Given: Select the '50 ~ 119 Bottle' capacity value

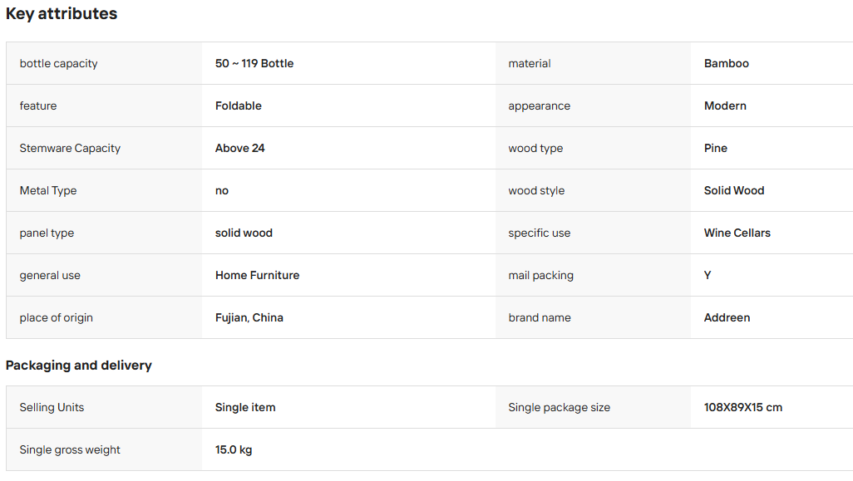Looking at the screenshot, I should [x=254, y=63].
